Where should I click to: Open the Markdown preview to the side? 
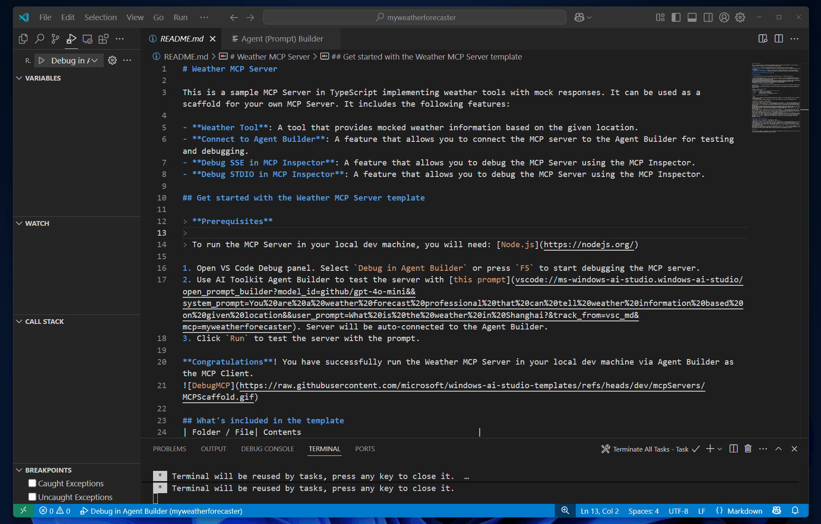click(x=763, y=39)
